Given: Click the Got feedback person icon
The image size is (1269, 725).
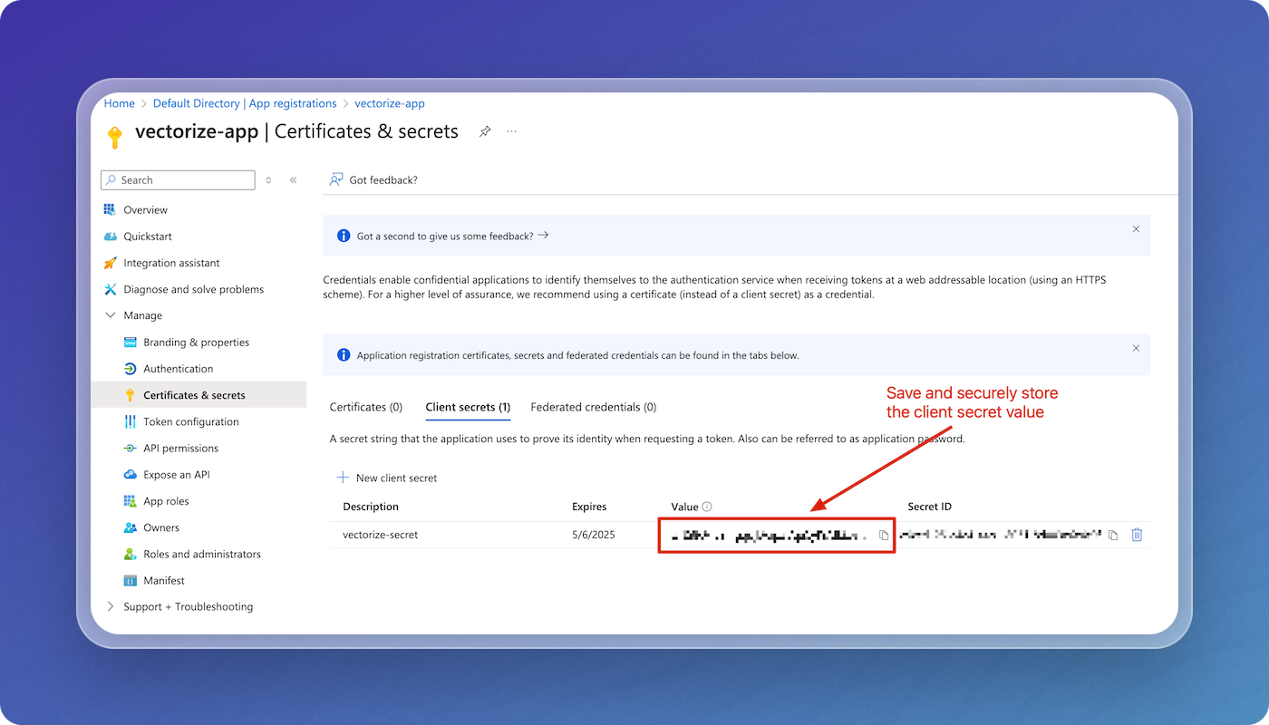Looking at the screenshot, I should pos(336,179).
